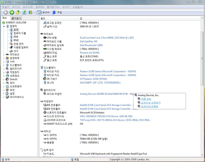The height and width of the screenshot is (162, 205).
Task: Click the scrollbar up arrow
Action: click(x=202, y=18)
